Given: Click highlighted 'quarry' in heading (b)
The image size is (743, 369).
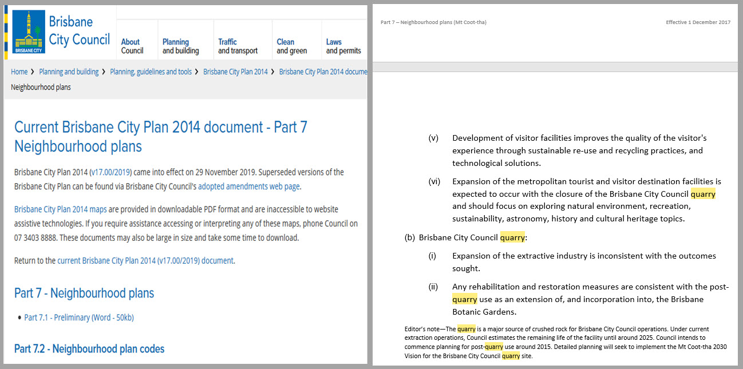Looking at the screenshot, I should point(512,237).
